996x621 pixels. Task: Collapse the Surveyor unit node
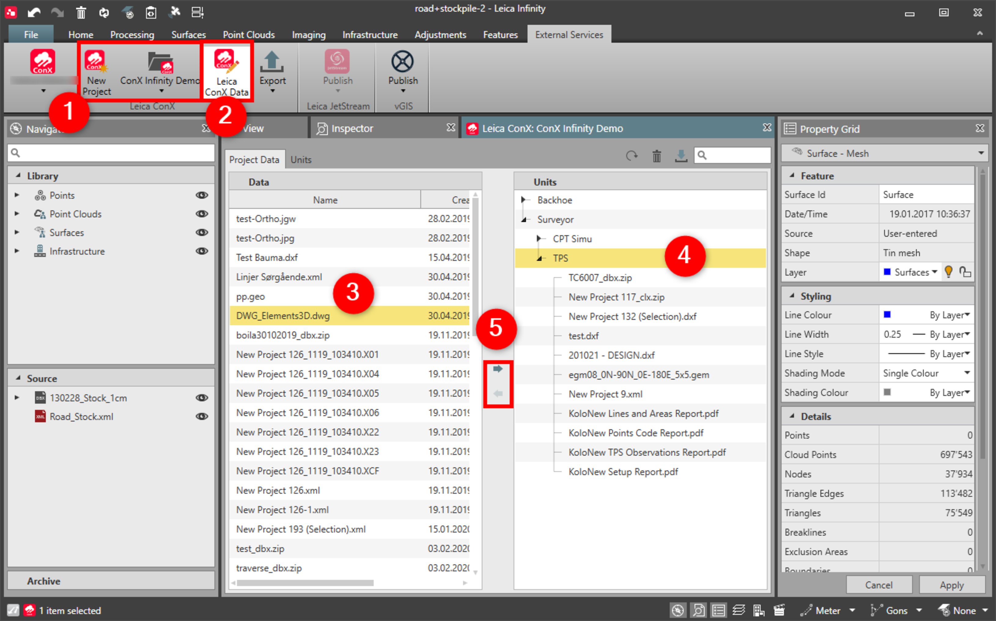[x=524, y=220]
